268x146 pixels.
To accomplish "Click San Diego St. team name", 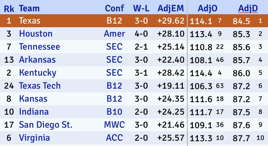I will (46, 125).
